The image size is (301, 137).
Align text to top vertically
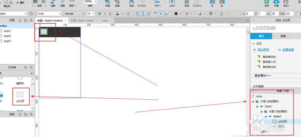coord(156,14)
